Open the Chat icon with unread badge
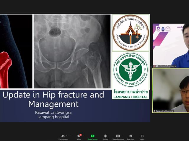Screen dimensions: 189x141 click(x=79, y=136)
